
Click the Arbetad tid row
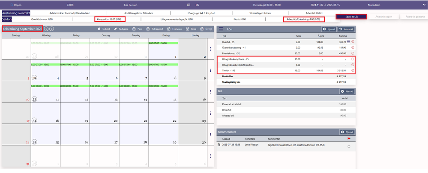coord(286,116)
